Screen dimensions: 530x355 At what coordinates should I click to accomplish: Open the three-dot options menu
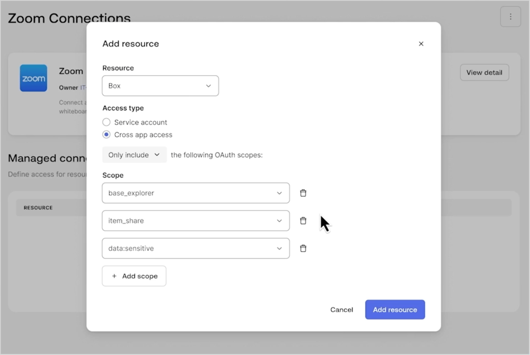(x=510, y=16)
